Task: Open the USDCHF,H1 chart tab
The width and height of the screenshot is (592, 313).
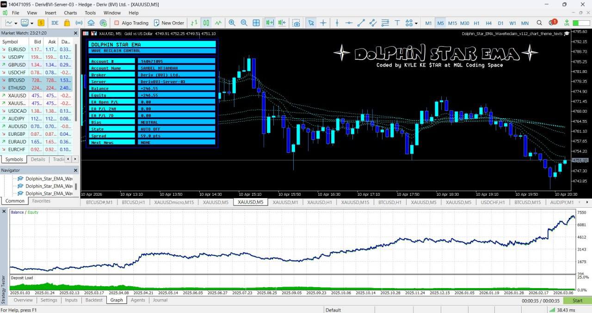Action: click(493, 202)
